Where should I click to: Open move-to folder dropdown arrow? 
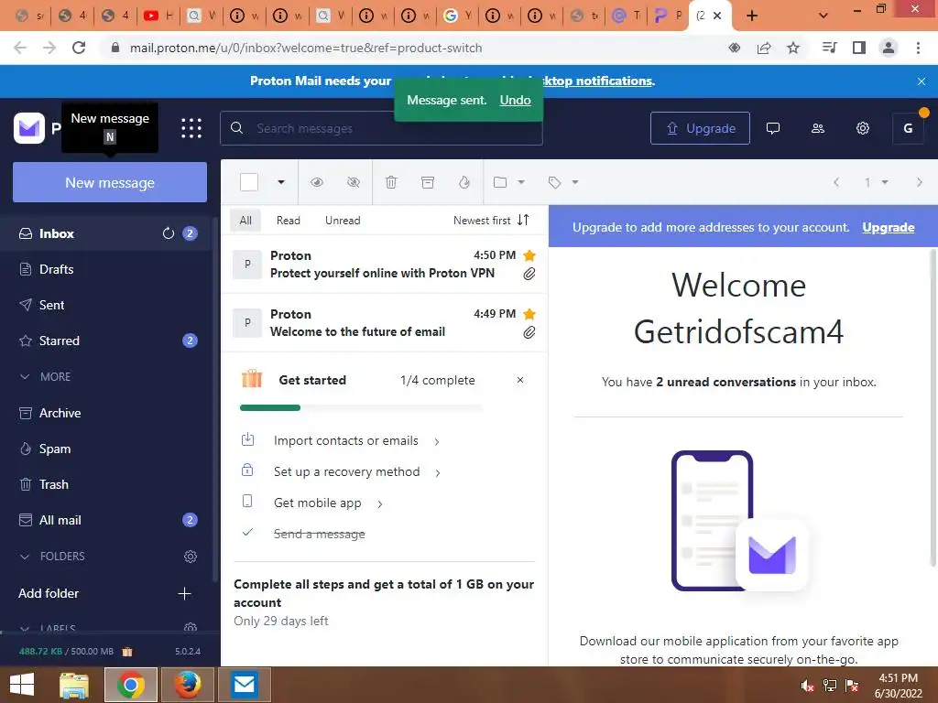click(x=521, y=182)
